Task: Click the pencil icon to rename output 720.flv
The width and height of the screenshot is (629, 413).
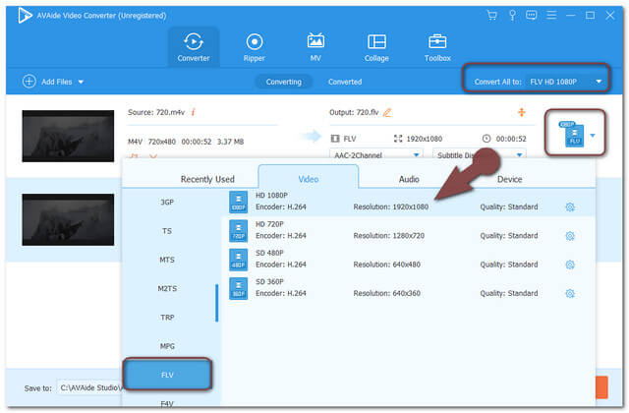Action: [387, 113]
